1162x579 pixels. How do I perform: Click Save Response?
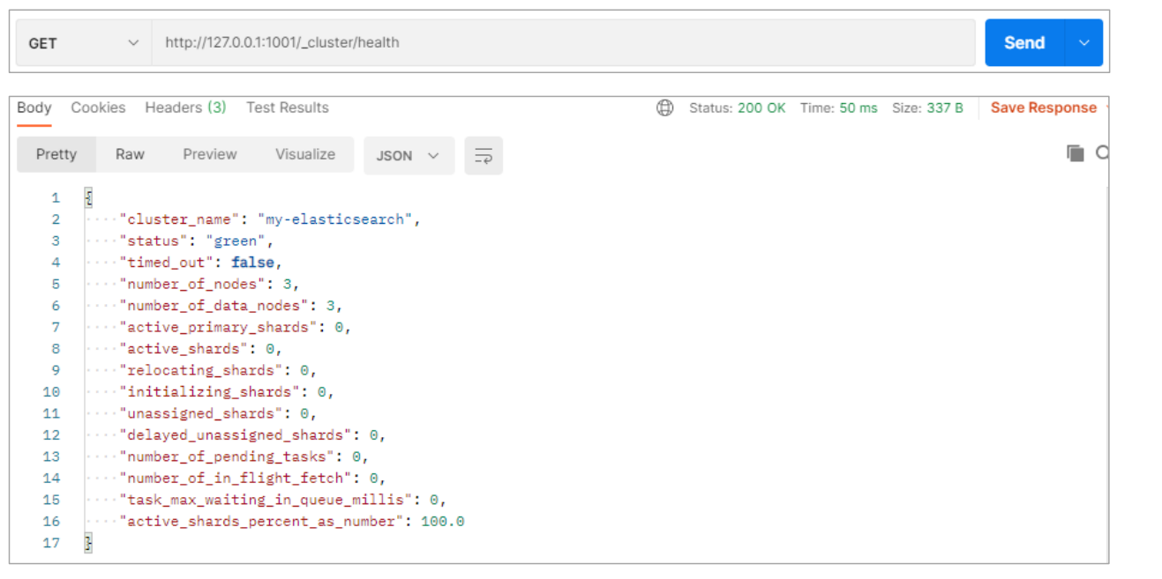coord(1043,108)
